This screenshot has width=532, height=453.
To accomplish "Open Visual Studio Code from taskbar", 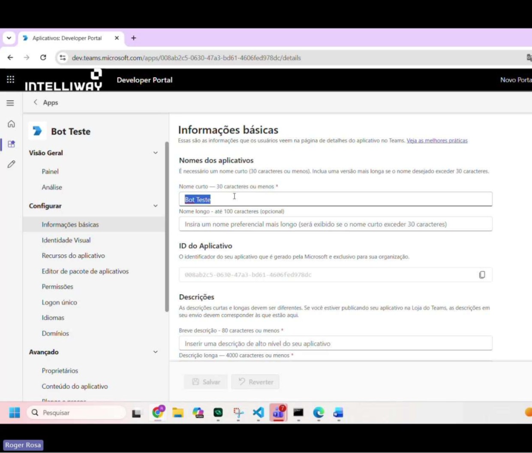I will (258, 412).
